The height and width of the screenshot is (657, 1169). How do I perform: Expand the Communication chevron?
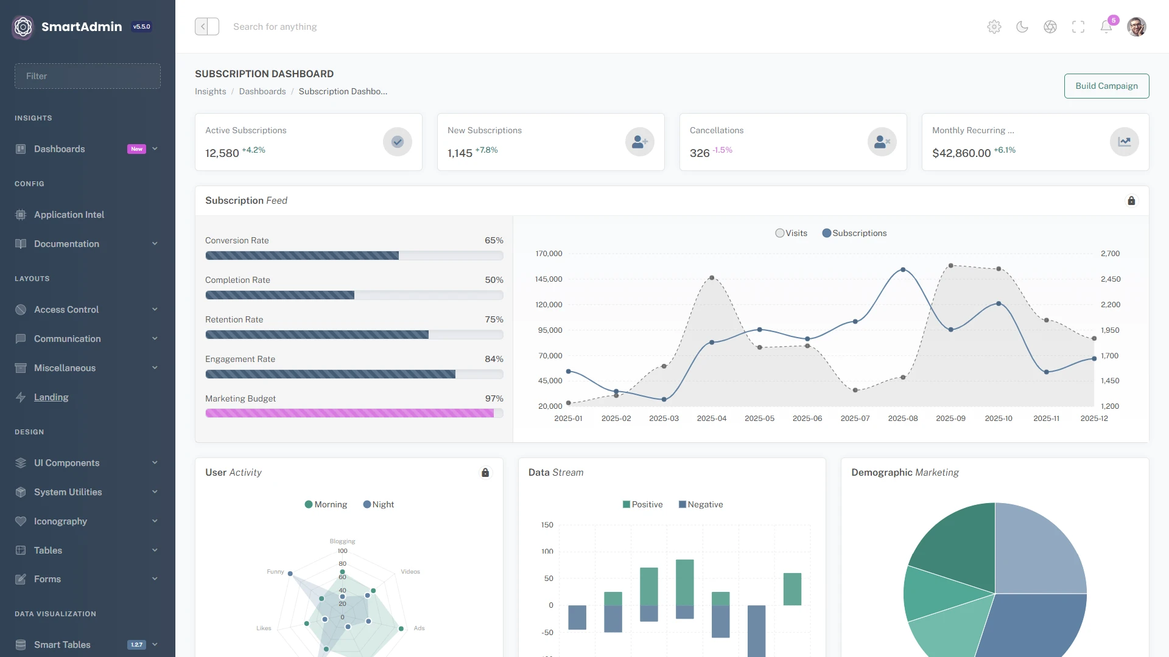click(x=155, y=339)
